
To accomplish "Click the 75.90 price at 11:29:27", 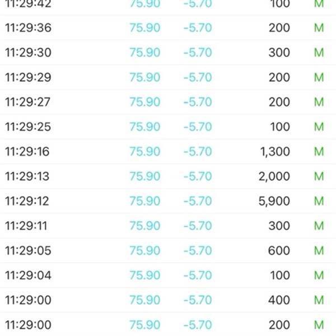I will coord(144,102).
